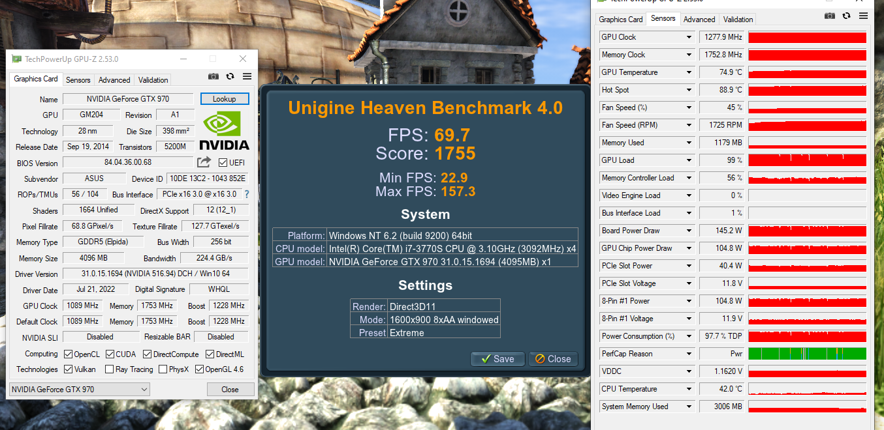The width and height of the screenshot is (884, 430).
Task: Switch to Validation tab in Sensors window
Action: pos(738,20)
